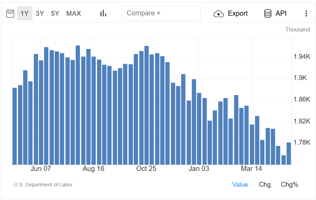Switch chart to Chg mode
This screenshot has width=316, height=200.
click(265, 184)
